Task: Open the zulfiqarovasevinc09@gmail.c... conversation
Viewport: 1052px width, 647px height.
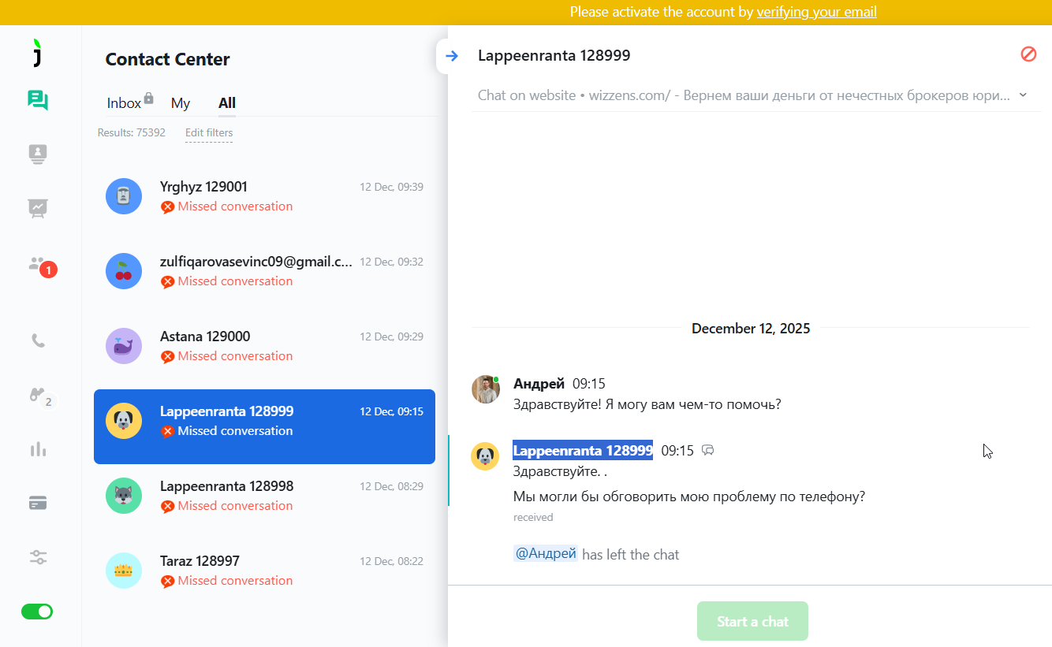Action: [264, 271]
